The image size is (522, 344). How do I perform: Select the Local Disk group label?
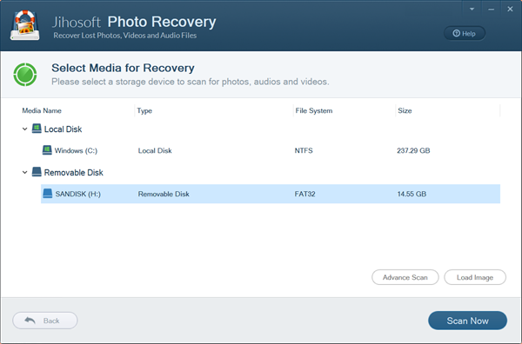point(63,129)
